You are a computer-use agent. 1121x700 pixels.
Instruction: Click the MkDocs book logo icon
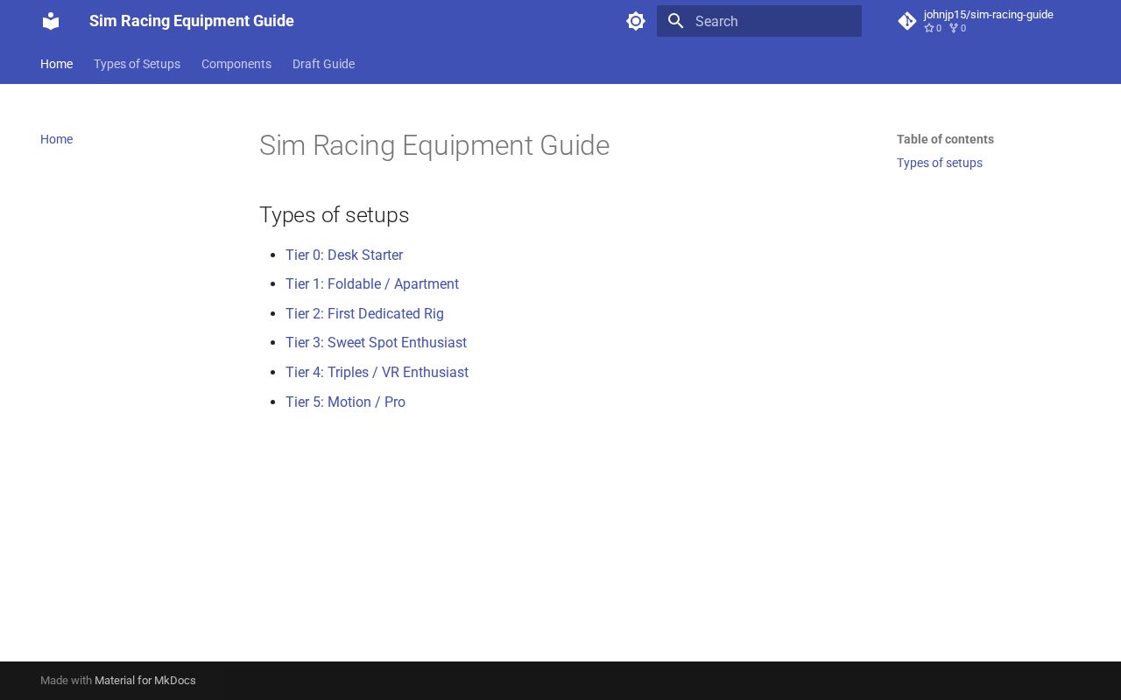click(51, 21)
